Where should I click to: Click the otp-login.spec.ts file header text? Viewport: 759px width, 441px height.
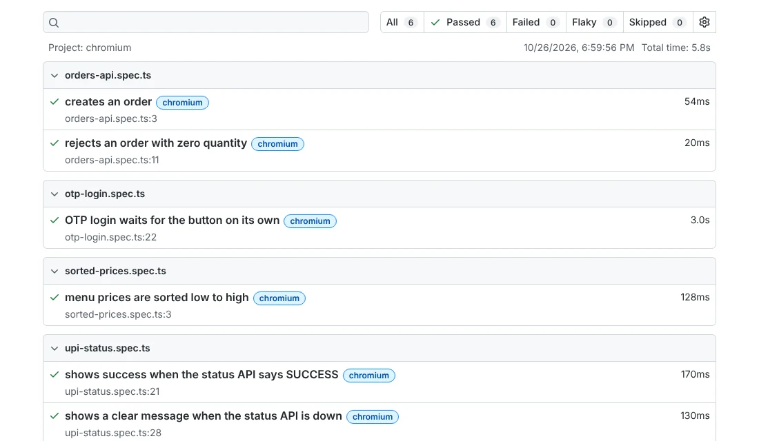tap(105, 194)
